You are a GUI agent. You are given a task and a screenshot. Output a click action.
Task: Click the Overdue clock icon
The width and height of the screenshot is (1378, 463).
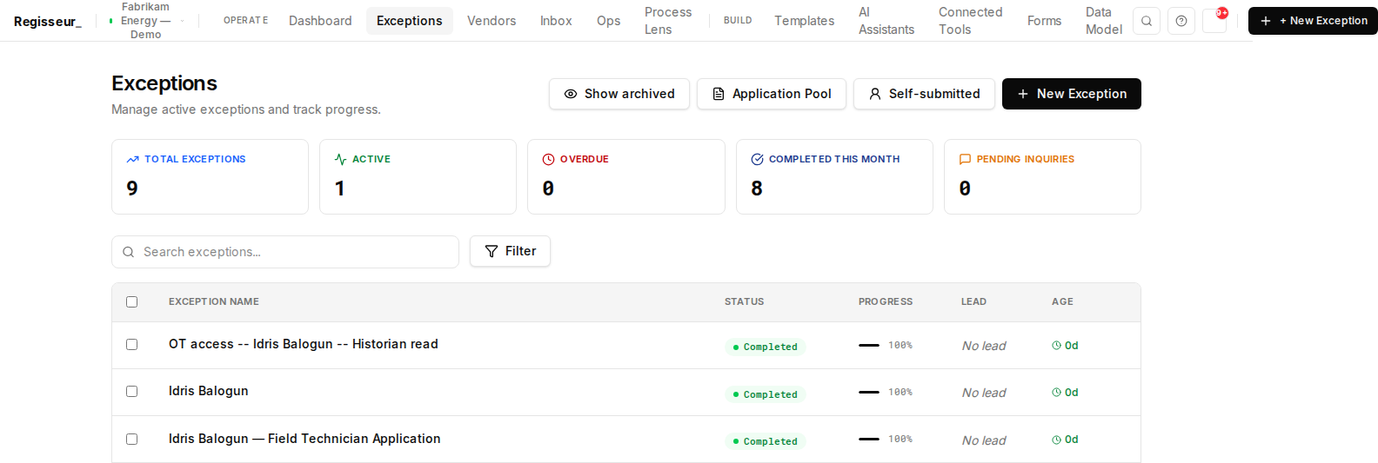click(x=548, y=160)
